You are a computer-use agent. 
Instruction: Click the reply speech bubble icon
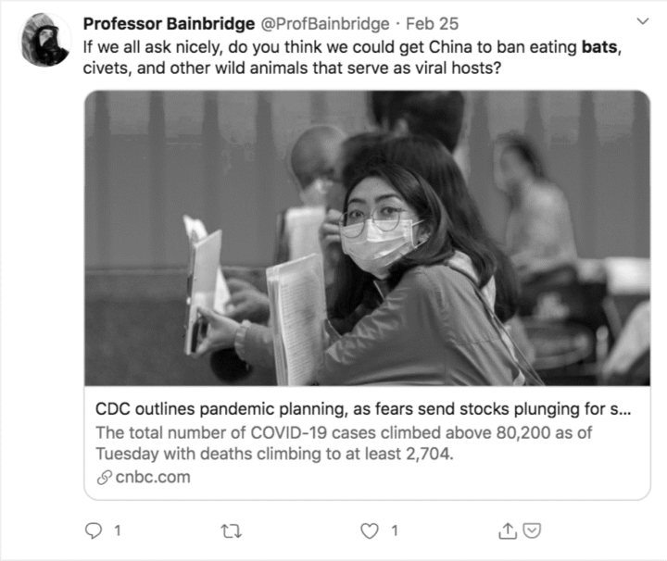coord(94,530)
